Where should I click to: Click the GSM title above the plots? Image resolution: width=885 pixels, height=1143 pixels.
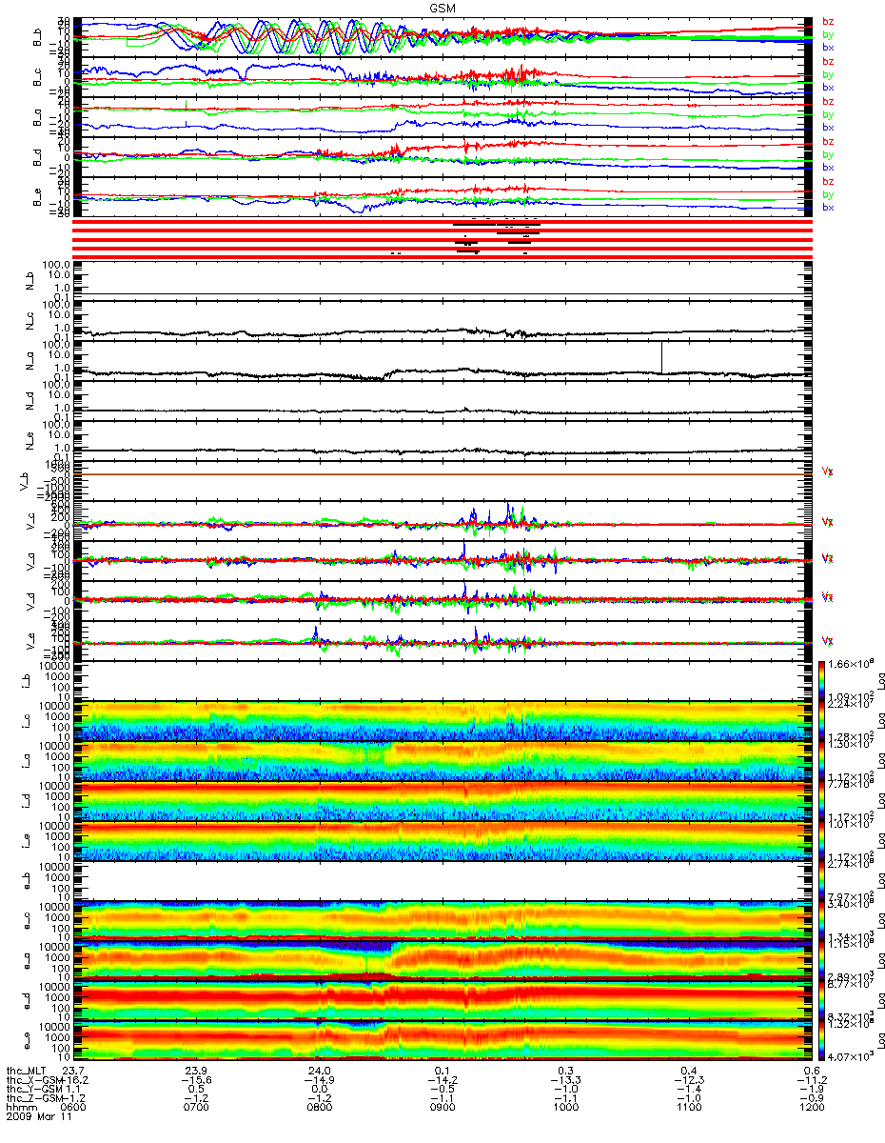pyautogui.click(x=442, y=8)
